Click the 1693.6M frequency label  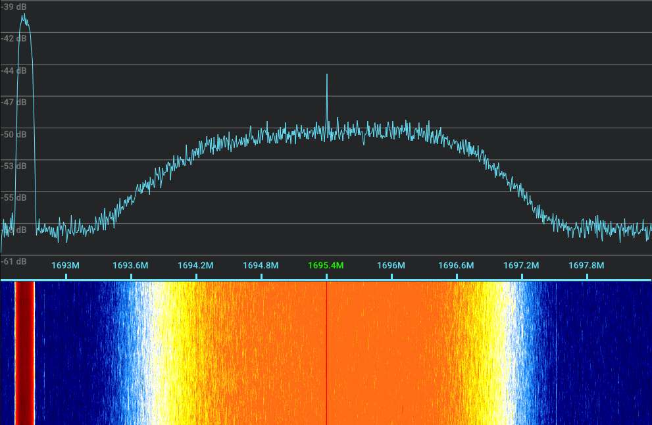(130, 266)
